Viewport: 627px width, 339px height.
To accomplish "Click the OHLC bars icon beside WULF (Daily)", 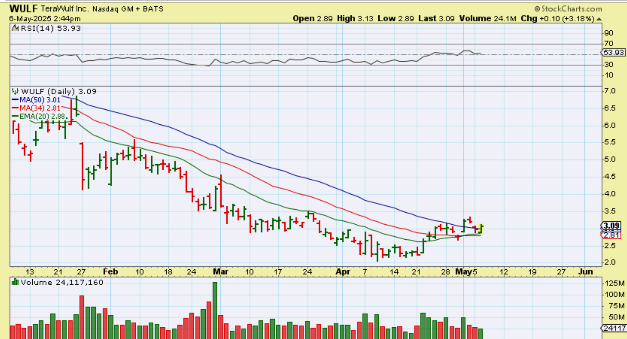I will [x=15, y=91].
